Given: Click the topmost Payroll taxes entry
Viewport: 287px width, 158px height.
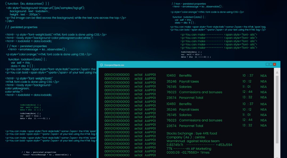Looking at the screenshot, I should click(189, 81).
